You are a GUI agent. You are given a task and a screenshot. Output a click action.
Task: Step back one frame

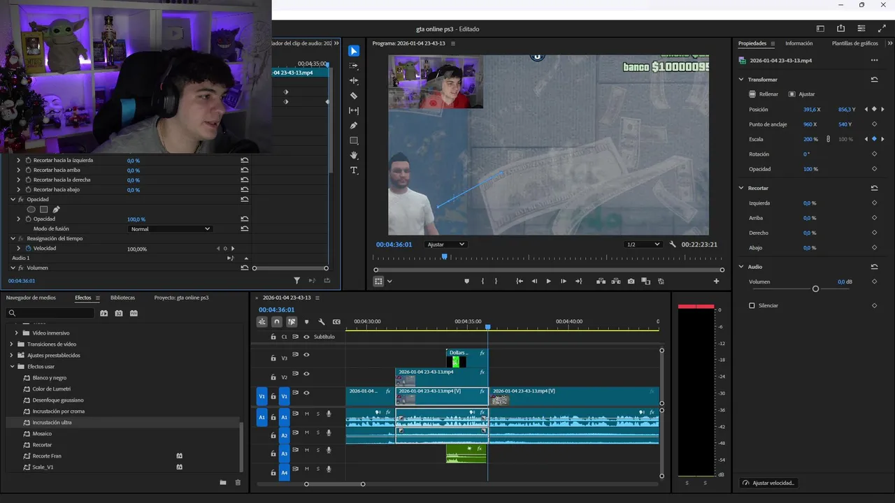pos(535,281)
